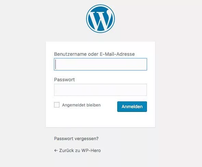The width and height of the screenshot is (202, 167).
Task: Click the WordPress logo
Action: [100, 19]
